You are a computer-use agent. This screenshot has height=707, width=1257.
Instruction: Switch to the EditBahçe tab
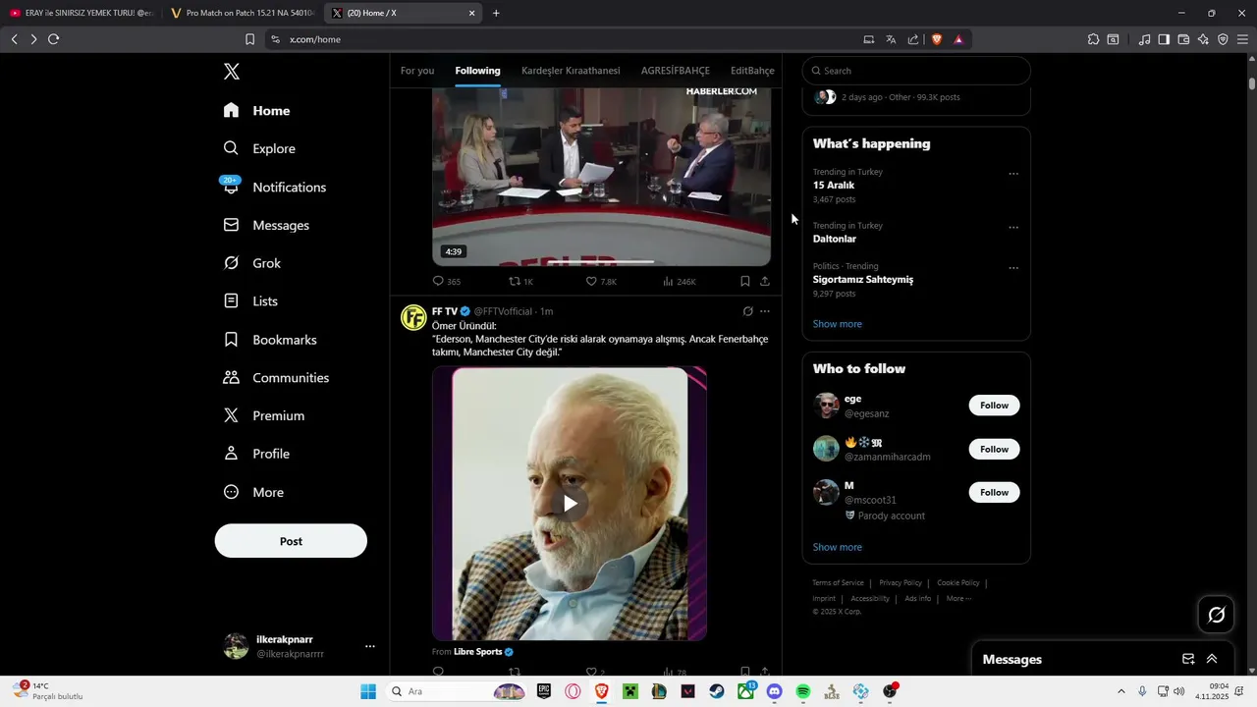[x=752, y=71]
